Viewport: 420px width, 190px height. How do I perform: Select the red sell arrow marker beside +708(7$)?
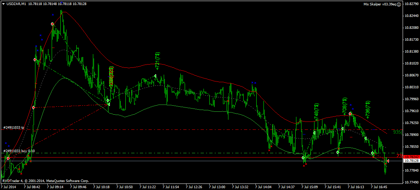(x=350, y=114)
